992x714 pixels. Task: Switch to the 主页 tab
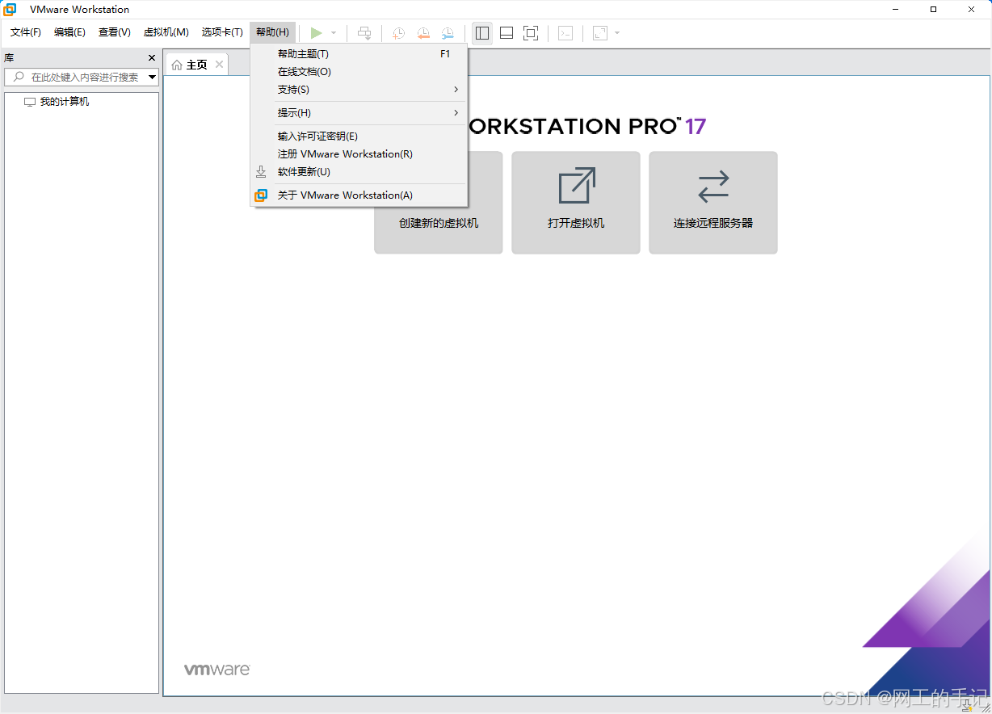point(196,65)
